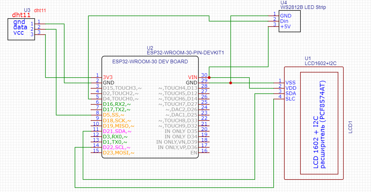Image resolution: width=371 pixels, height=192 pixels.
Task: Click the IN ONLY,VN,D39 pin label
Action: coord(177,142)
